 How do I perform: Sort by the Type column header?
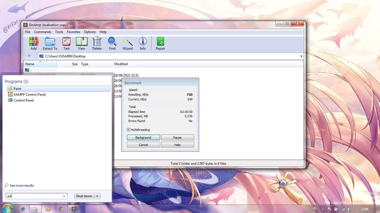(96, 64)
